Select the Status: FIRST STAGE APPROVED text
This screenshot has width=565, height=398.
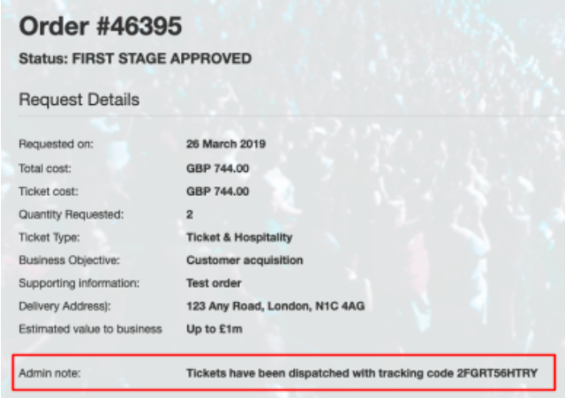135,59
